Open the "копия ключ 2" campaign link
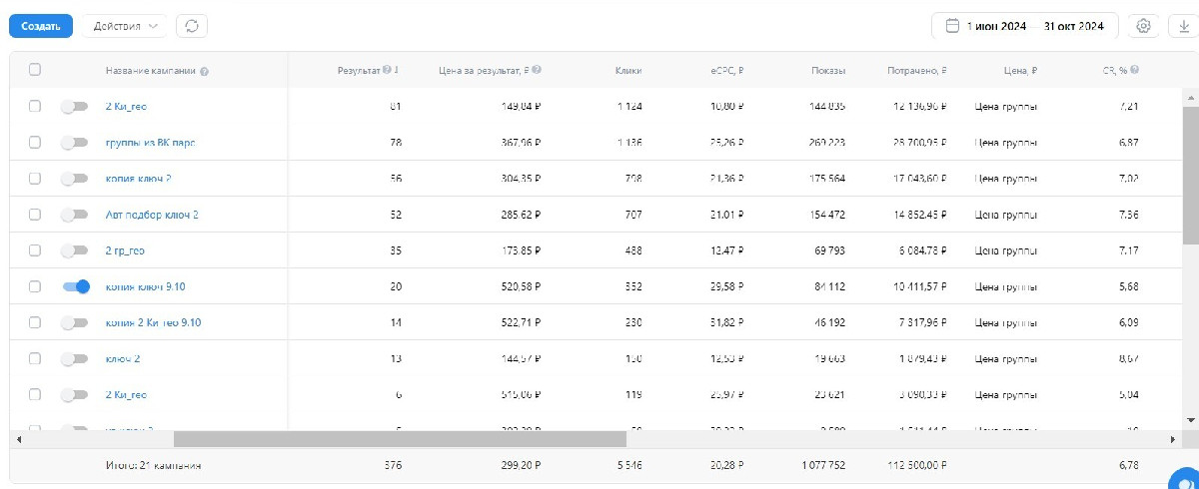Screen dimensions: 1199x489 click(x=139, y=179)
